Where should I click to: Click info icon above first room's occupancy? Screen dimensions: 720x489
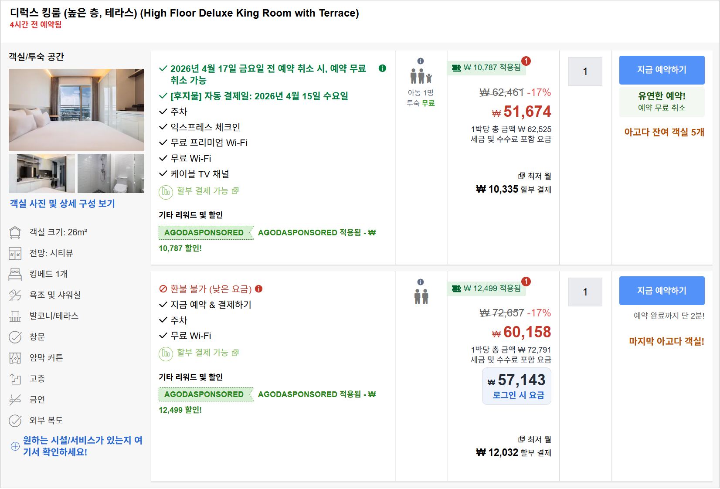[421, 61]
